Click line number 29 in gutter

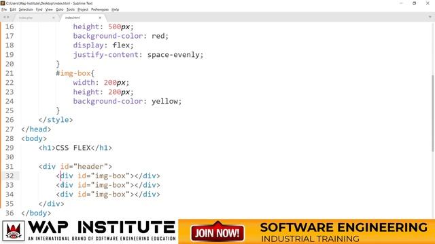[10, 148]
